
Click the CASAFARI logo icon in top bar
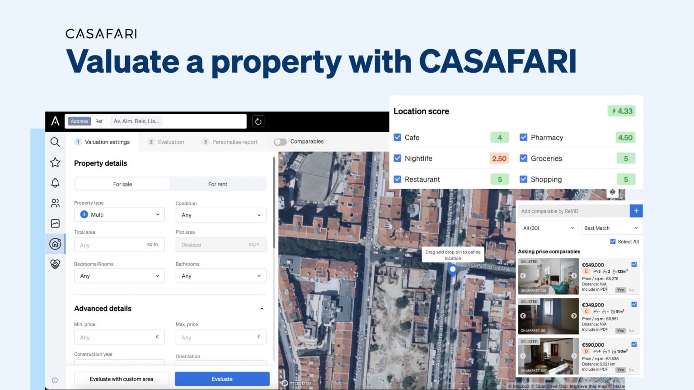[x=55, y=121]
